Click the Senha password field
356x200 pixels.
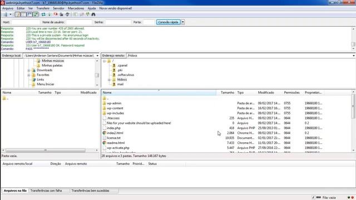[x=118, y=22]
